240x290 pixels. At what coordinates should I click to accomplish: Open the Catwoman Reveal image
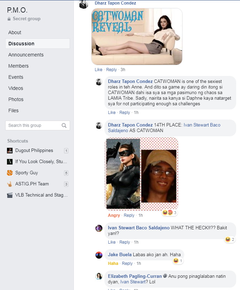[x=137, y=37]
